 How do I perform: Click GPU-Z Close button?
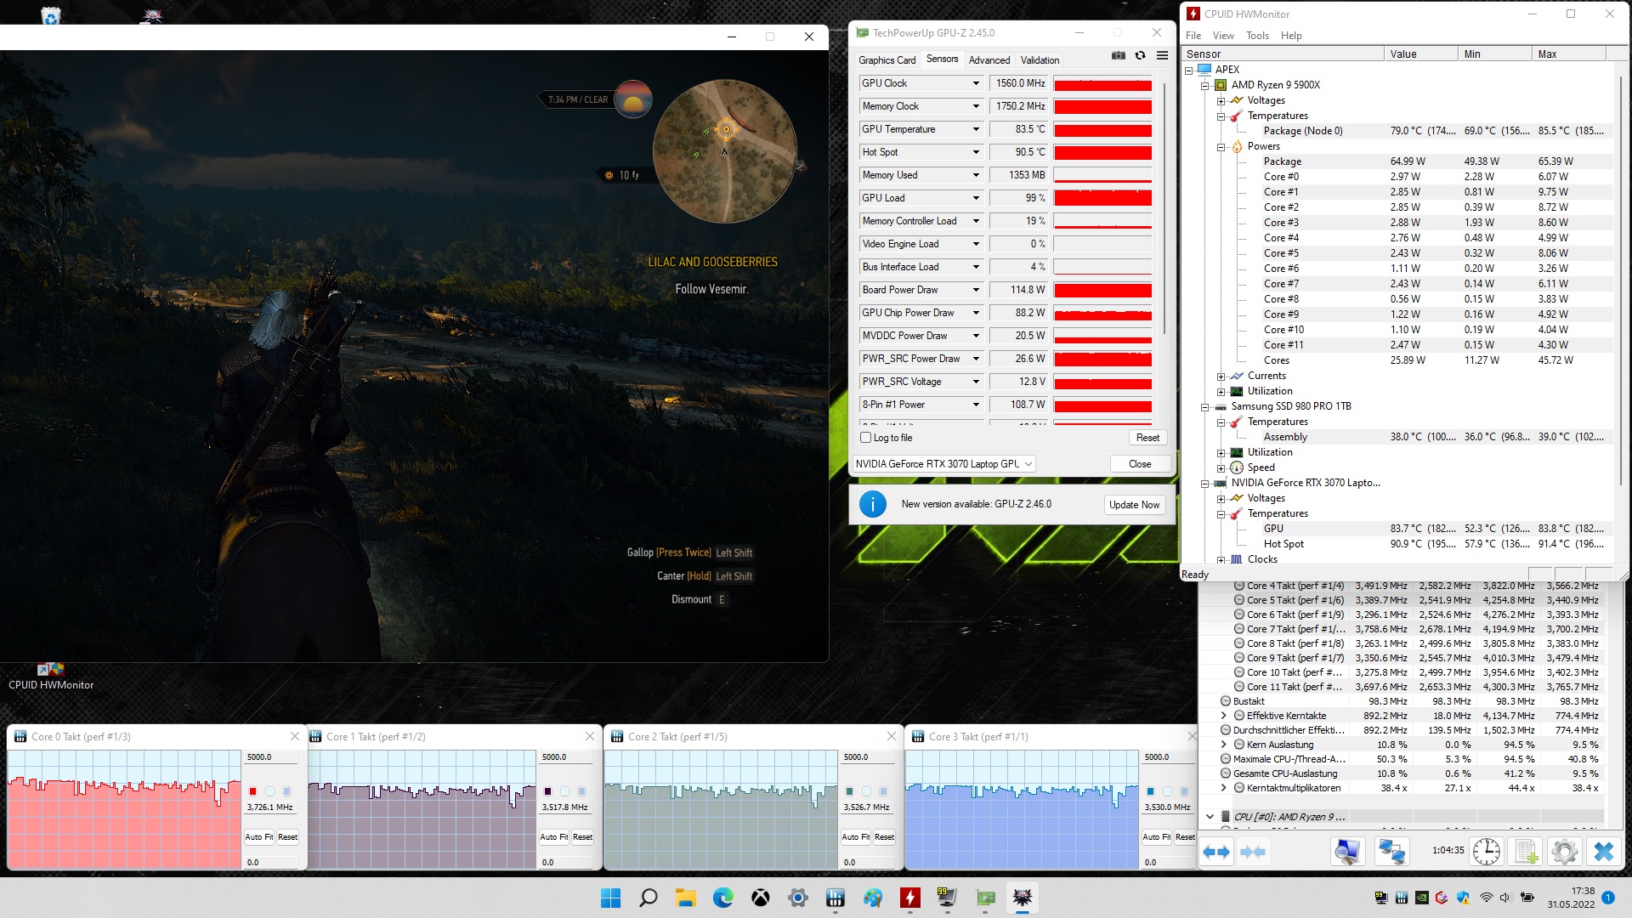1140,464
